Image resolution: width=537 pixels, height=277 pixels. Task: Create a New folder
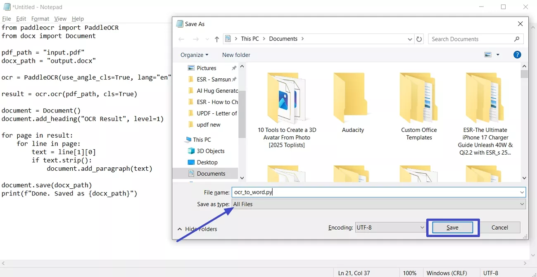click(x=236, y=54)
